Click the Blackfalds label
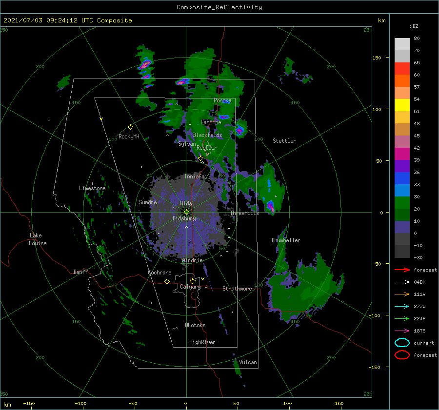The height and width of the screenshot is (410, 439). [207, 135]
